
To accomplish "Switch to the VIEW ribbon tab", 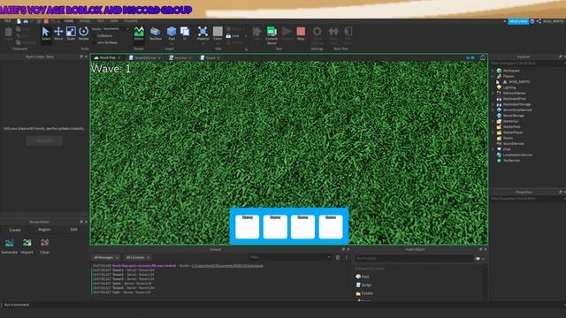I will (114, 21).
